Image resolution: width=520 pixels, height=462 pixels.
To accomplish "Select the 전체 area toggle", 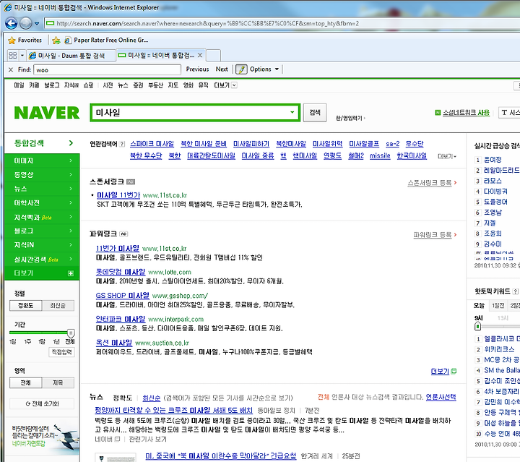I will tap(26, 382).
